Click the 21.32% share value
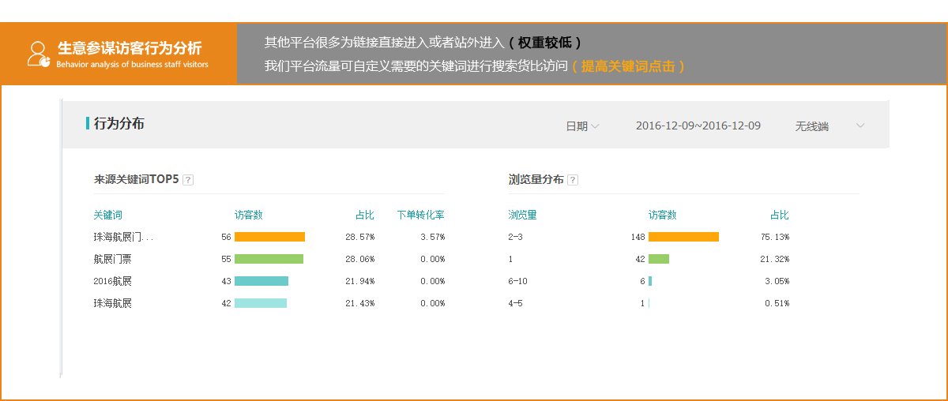This screenshot has width=948, height=401. [774, 259]
